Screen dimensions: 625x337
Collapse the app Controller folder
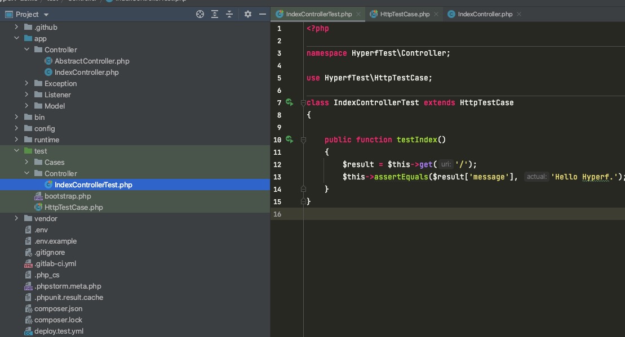26,50
